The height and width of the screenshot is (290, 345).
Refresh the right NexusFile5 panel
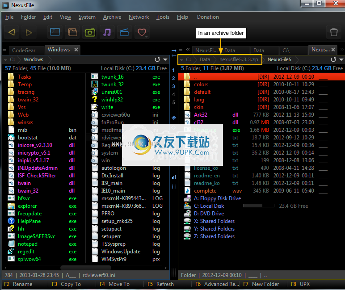click(333, 59)
